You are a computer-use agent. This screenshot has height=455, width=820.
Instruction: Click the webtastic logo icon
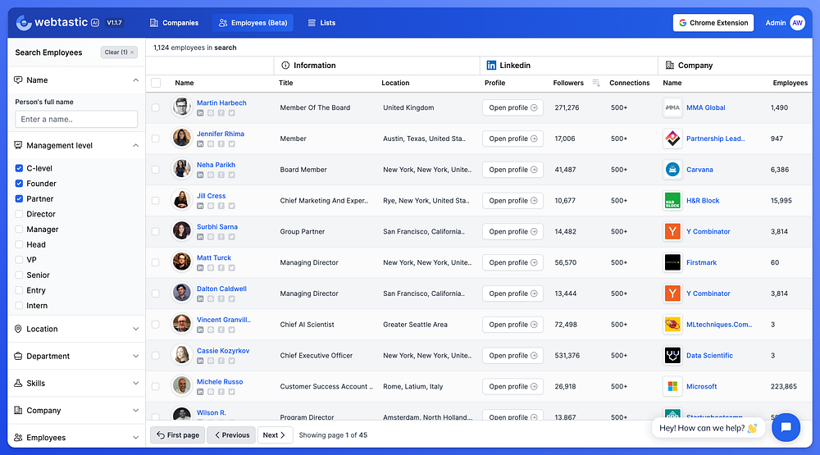click(24, 22)
